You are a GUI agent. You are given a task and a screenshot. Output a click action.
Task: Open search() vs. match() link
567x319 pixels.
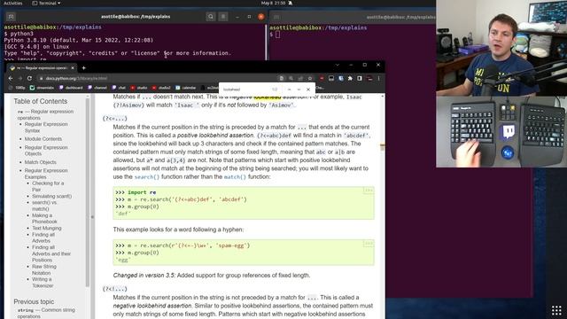coord(44,206)
